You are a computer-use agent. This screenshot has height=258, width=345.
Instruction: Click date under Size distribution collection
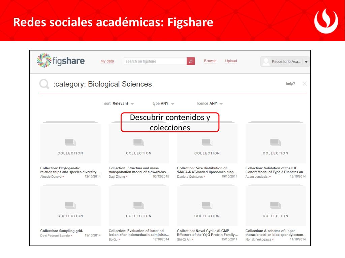coord(229,176)
